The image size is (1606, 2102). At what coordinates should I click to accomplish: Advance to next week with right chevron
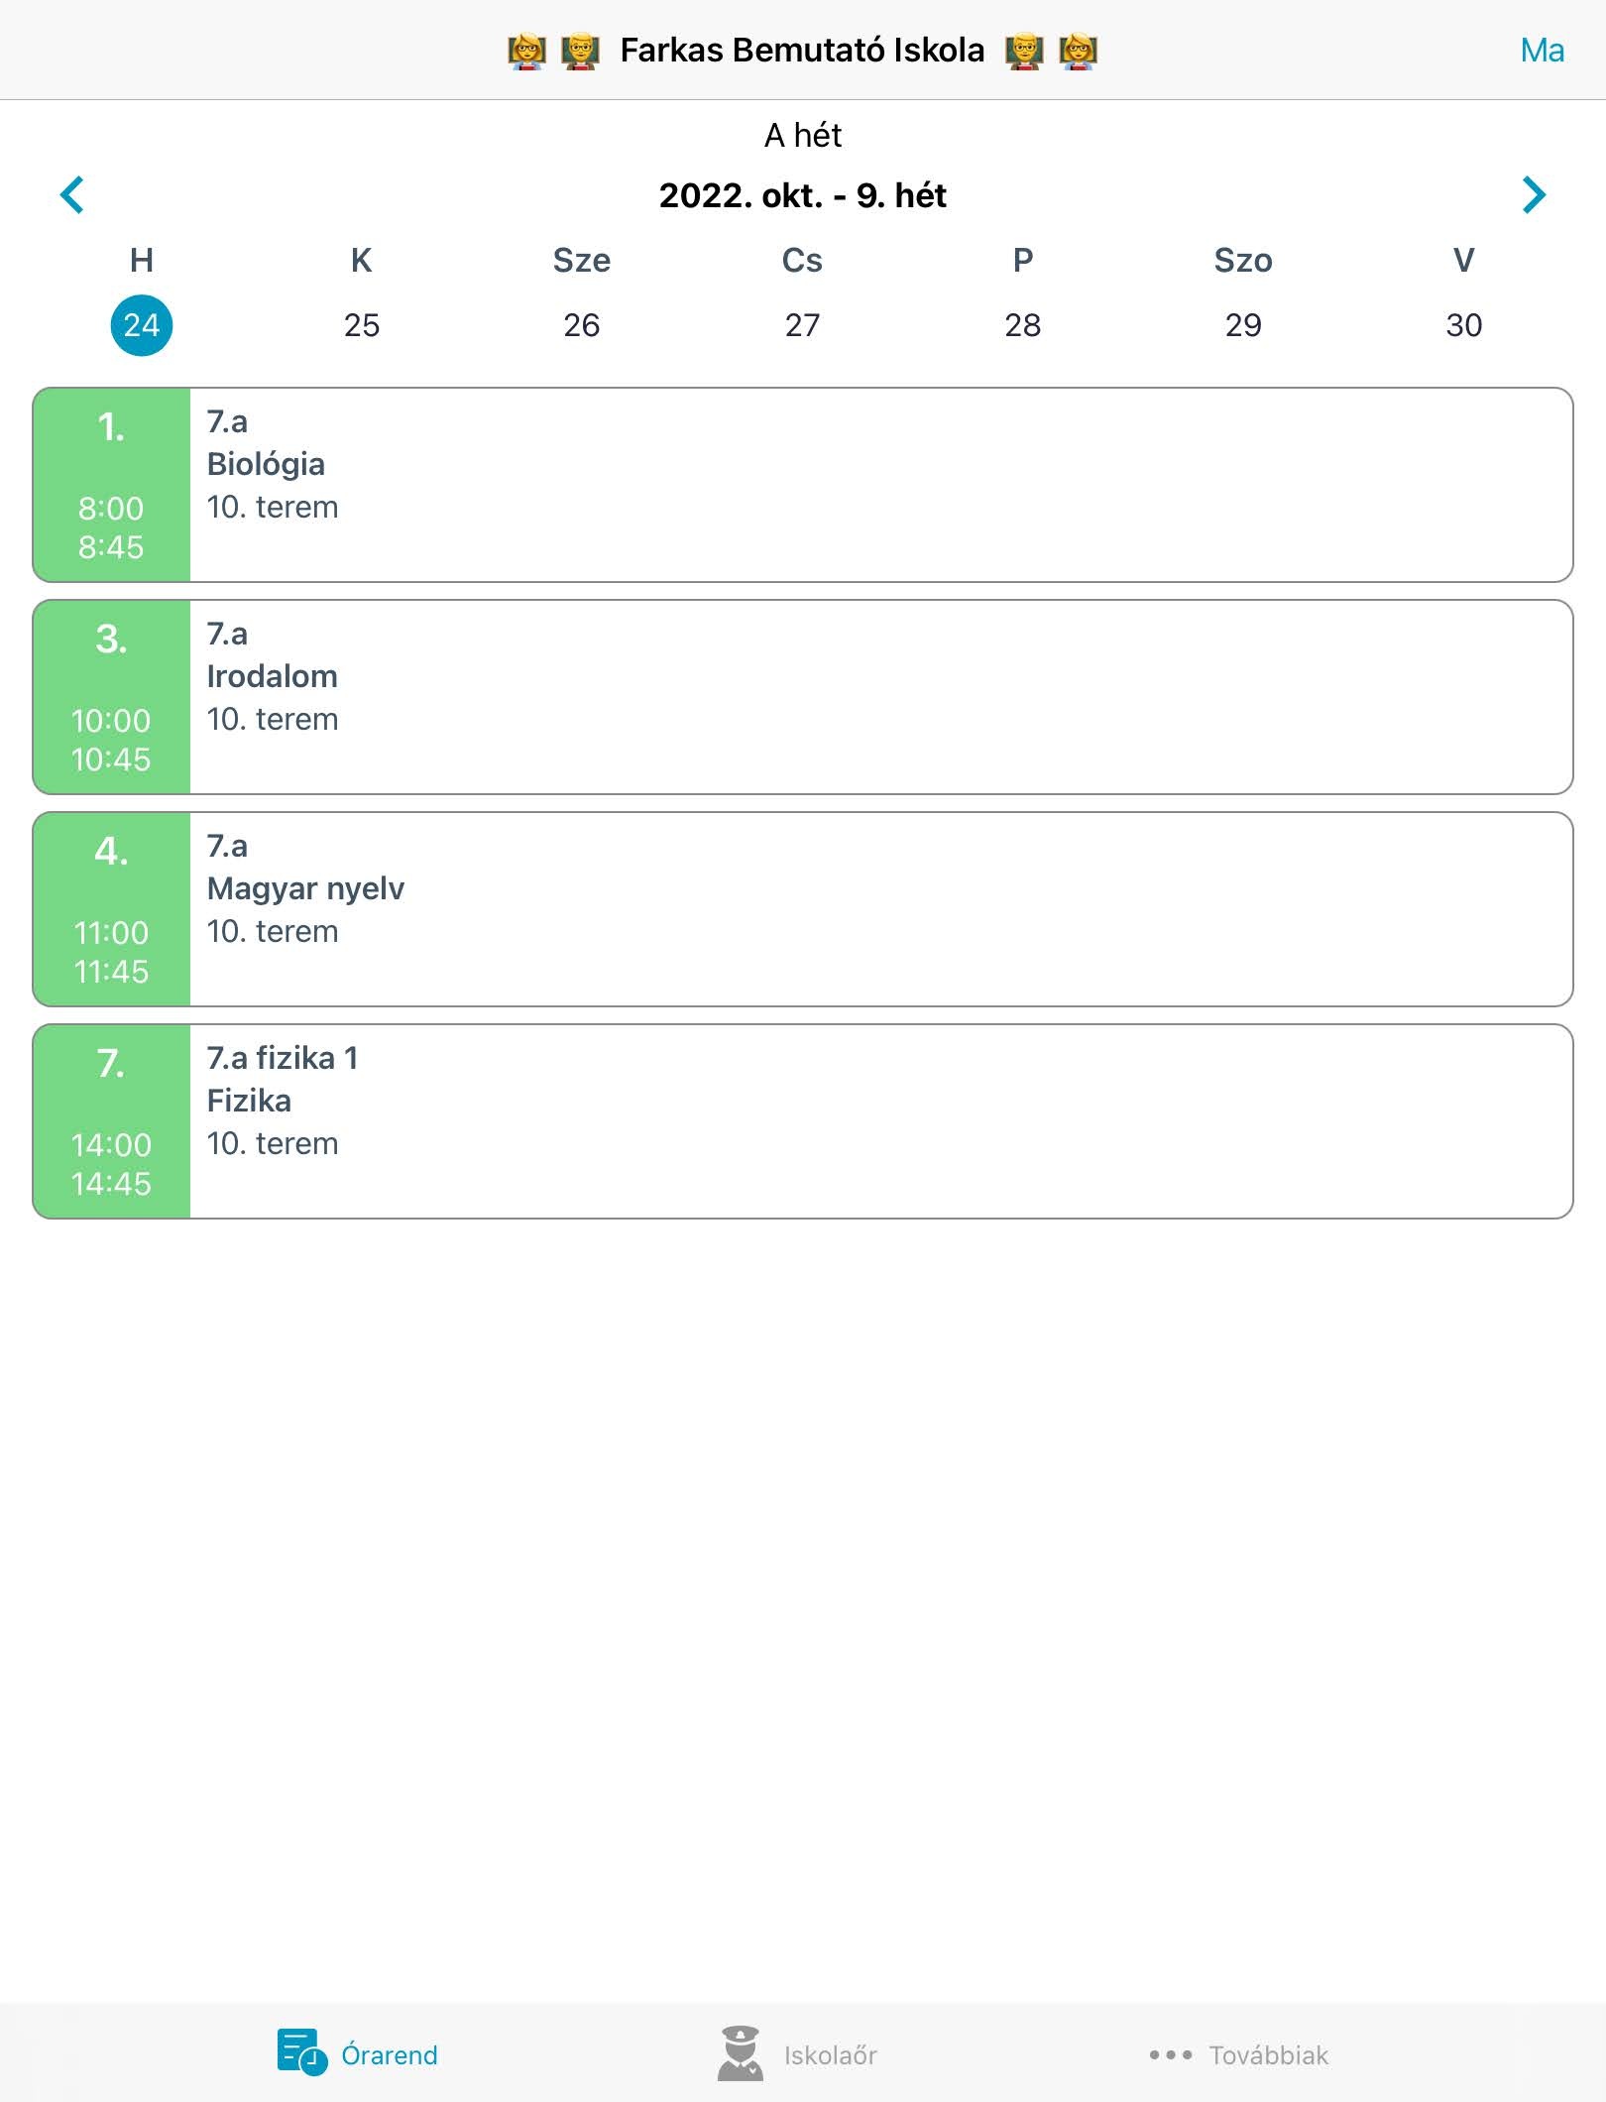(1534, 195)
